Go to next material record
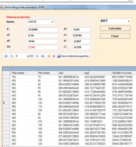This screenshot has width=136, height=147. click(37, 56)
